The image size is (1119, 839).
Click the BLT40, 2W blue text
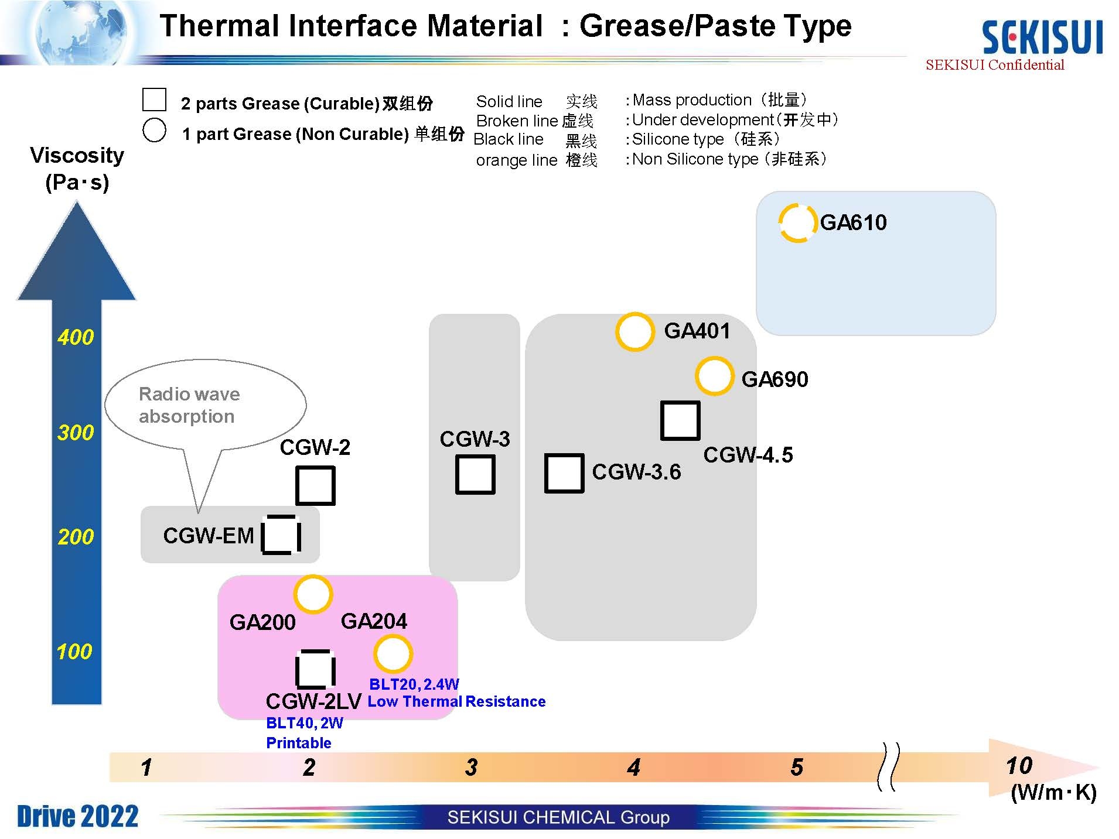click(x=305, y=723)
